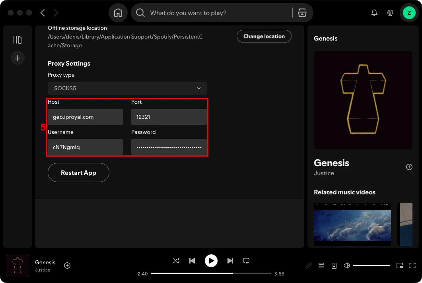
Task: Click the 2:40 elapsed time text
Action: pyautogui.click(x=143, y=273)
